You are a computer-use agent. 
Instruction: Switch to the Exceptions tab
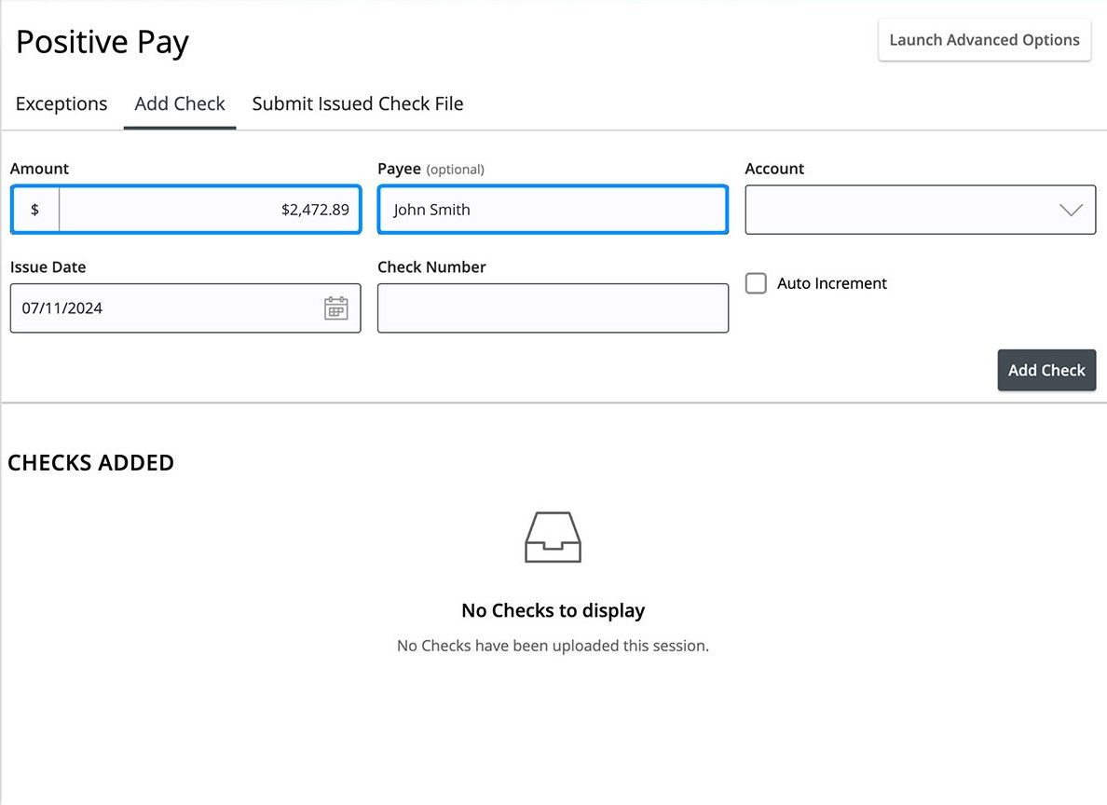pos(61,103)
